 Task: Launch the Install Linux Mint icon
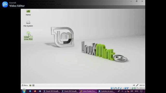coord(28,36)
